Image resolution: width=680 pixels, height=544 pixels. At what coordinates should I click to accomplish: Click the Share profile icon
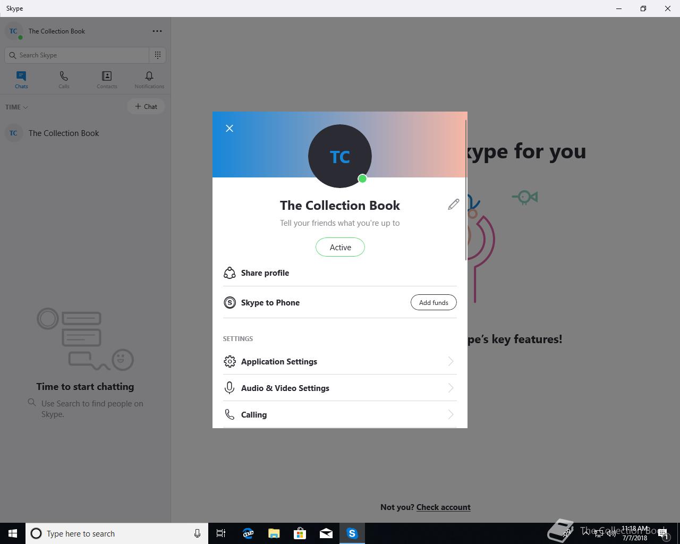coord(229,273)
